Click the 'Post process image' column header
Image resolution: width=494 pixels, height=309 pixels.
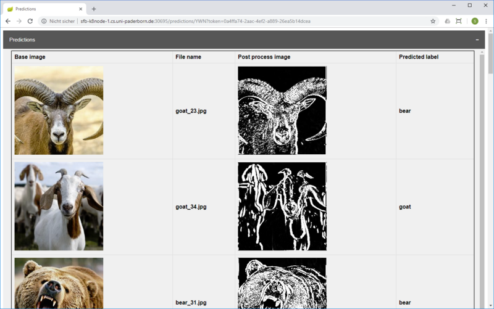coord(264,57)
